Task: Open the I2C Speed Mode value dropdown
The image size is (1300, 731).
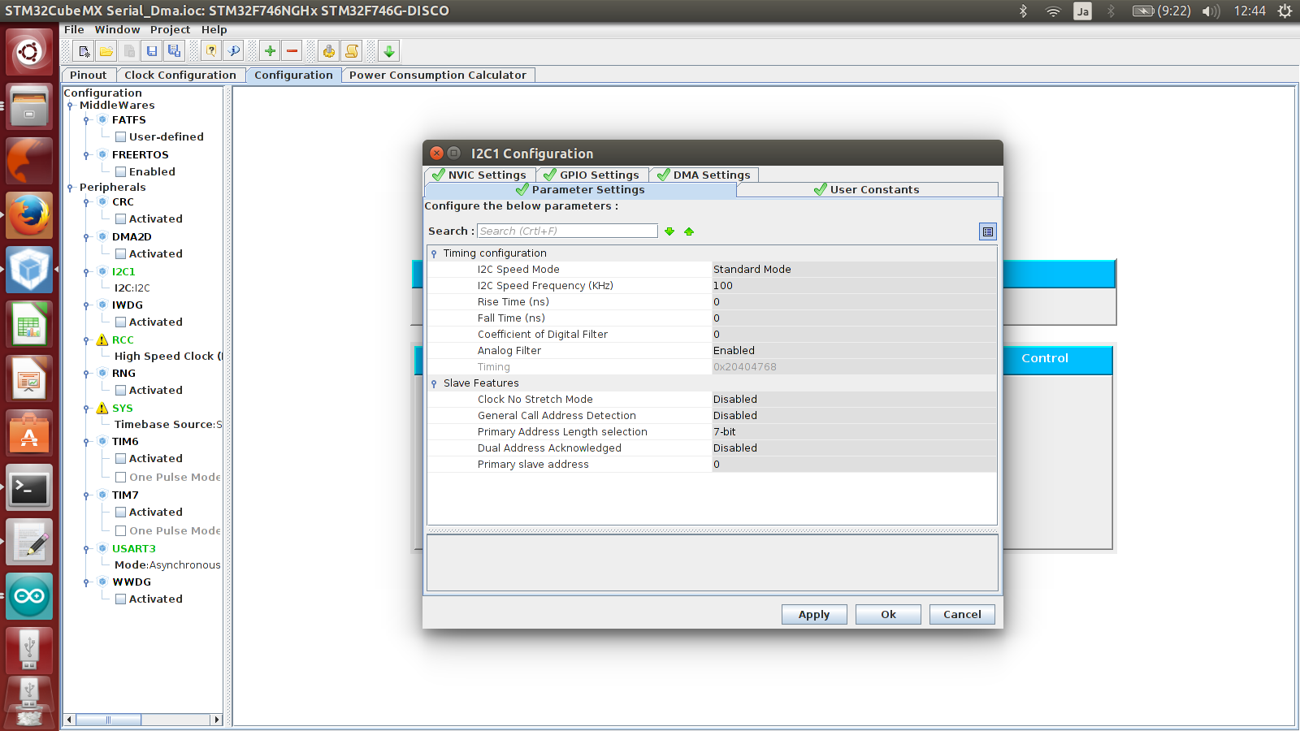Action: tap(853, 270)
